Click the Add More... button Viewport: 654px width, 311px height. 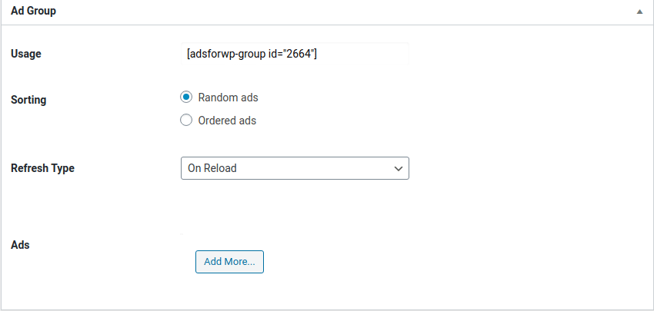coord(229,262)
